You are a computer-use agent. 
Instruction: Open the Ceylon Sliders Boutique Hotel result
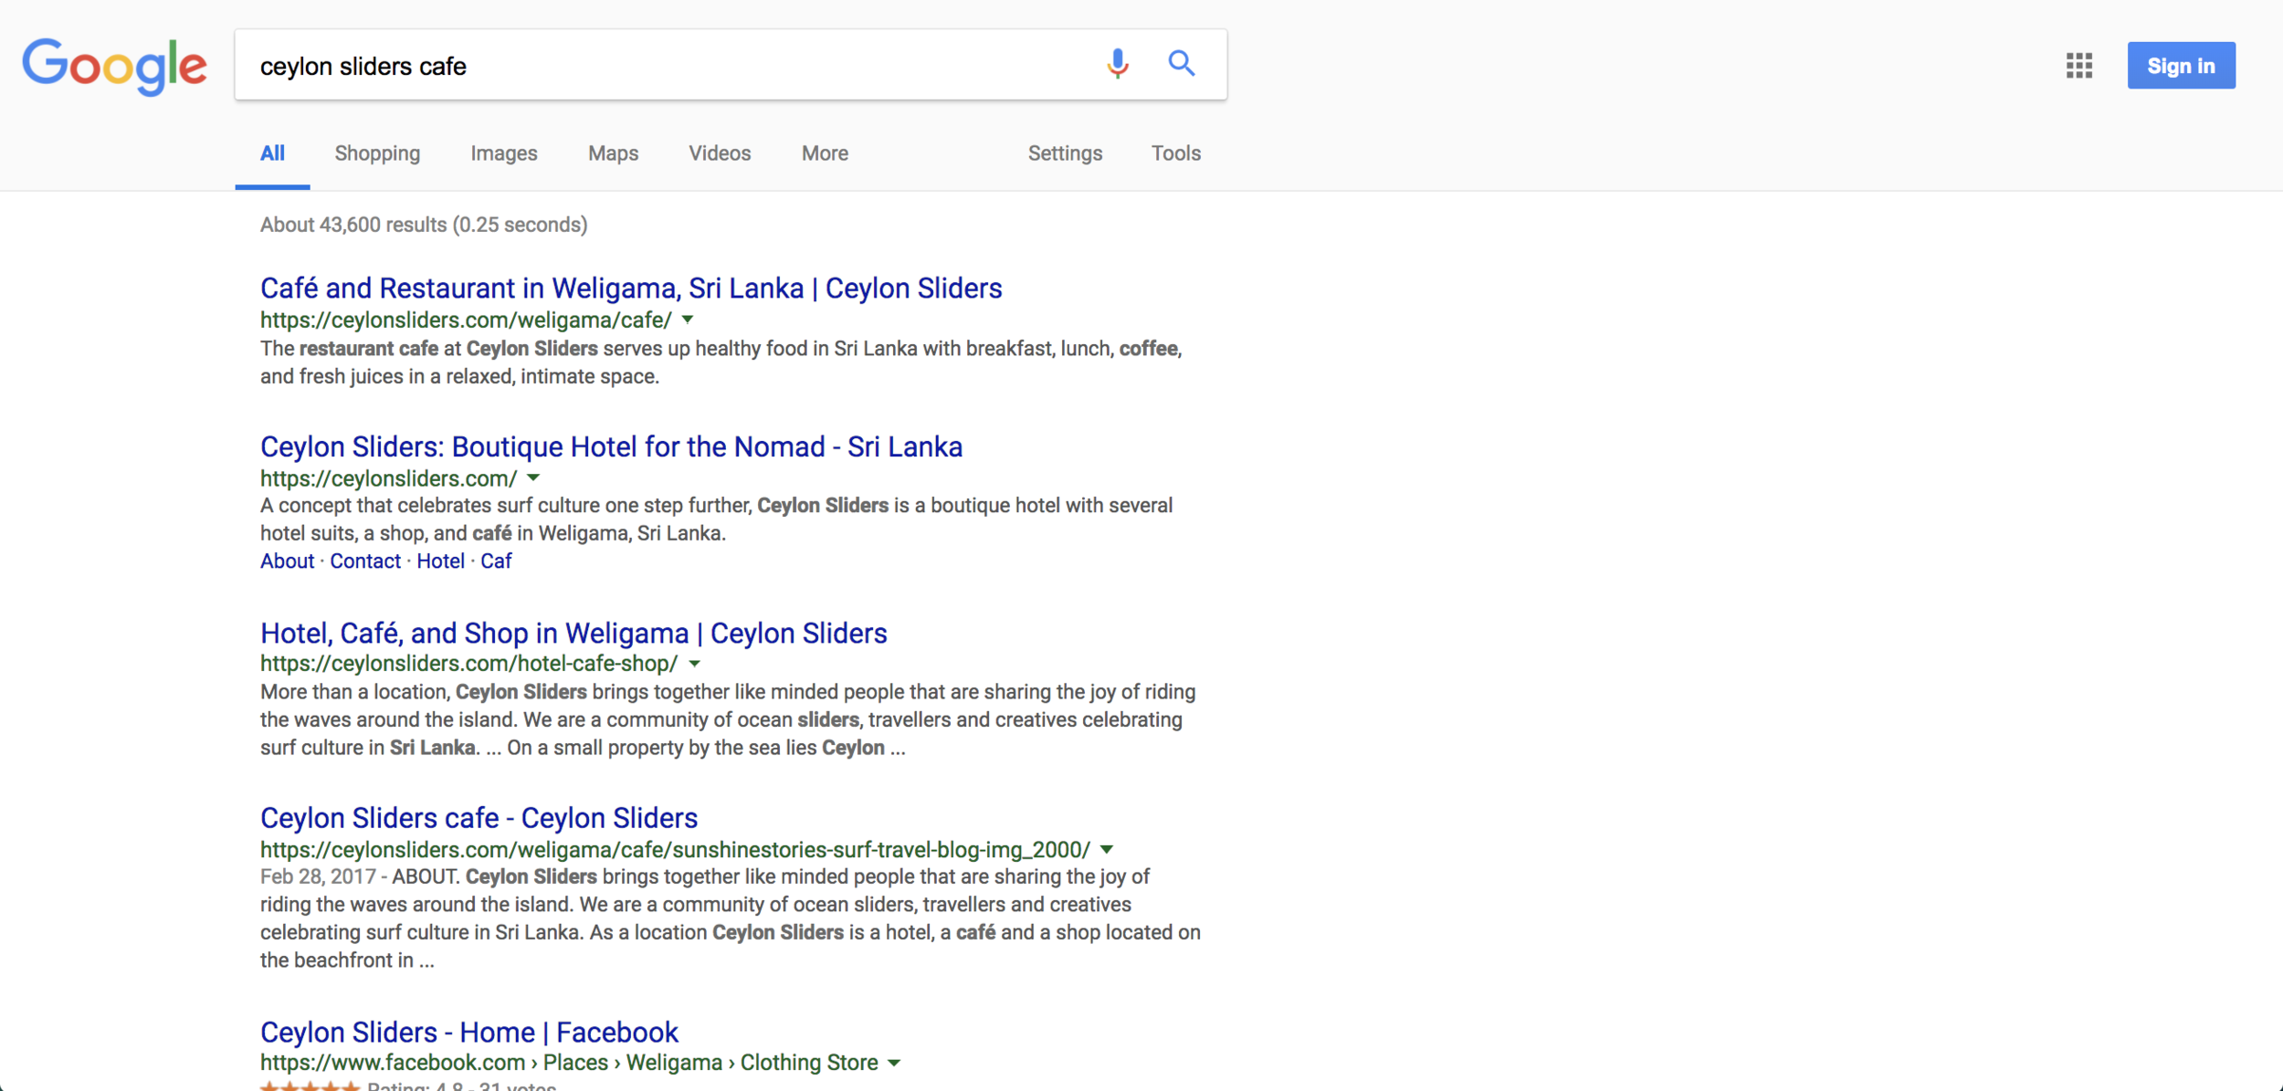[611, 446]
